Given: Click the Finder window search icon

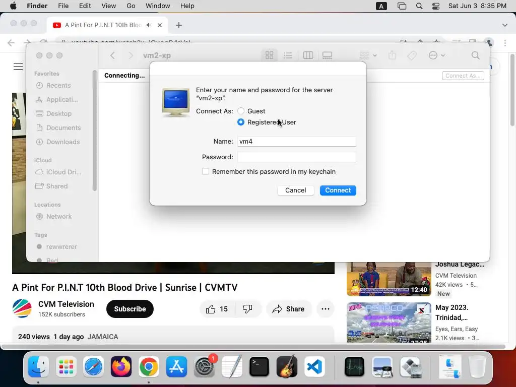Looking at the screenshot, I should [x=475, y=55].
